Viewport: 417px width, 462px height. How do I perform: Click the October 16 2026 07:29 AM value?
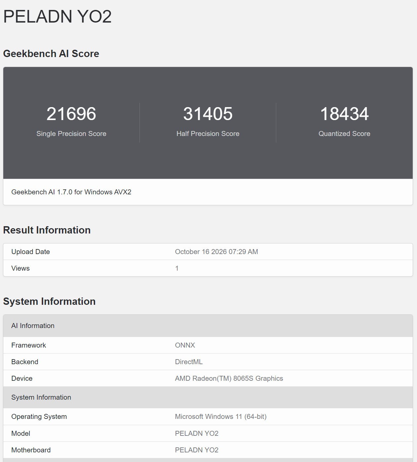(x=217, y=252)
